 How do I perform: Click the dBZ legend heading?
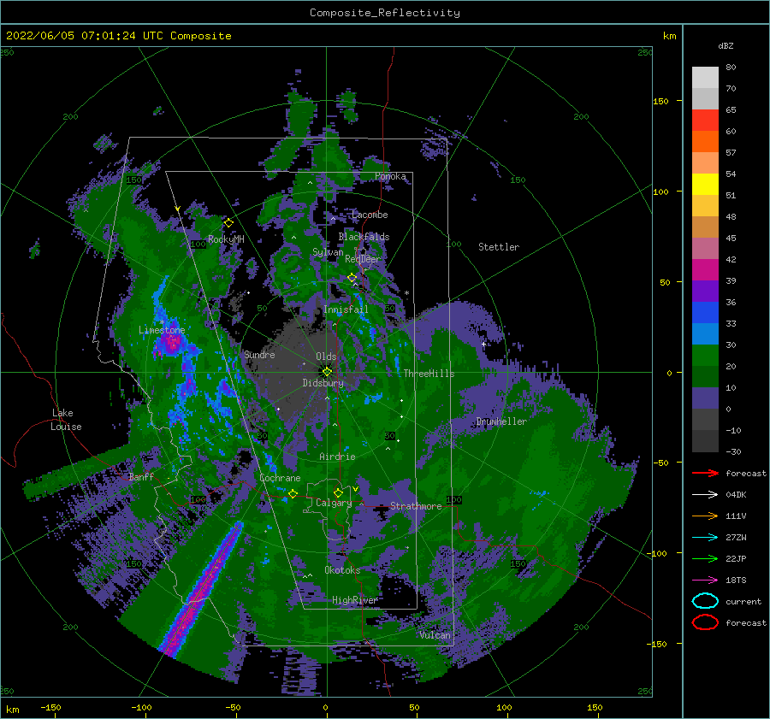click(x=726, y=45)
